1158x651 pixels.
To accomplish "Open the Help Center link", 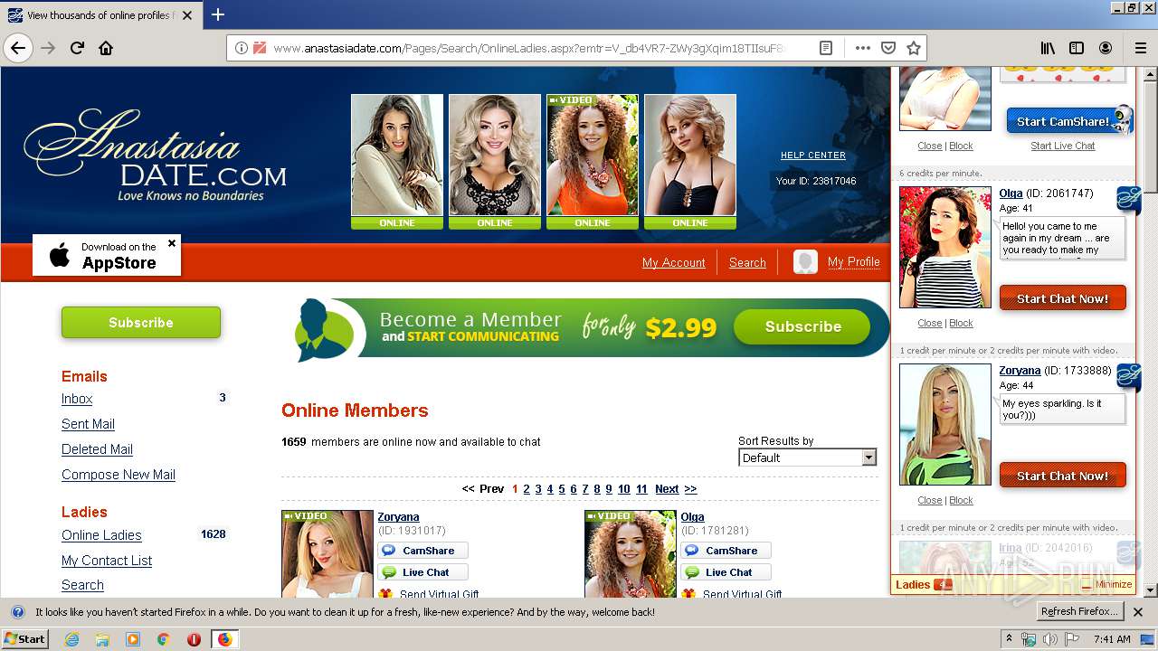I will [813, 156].
